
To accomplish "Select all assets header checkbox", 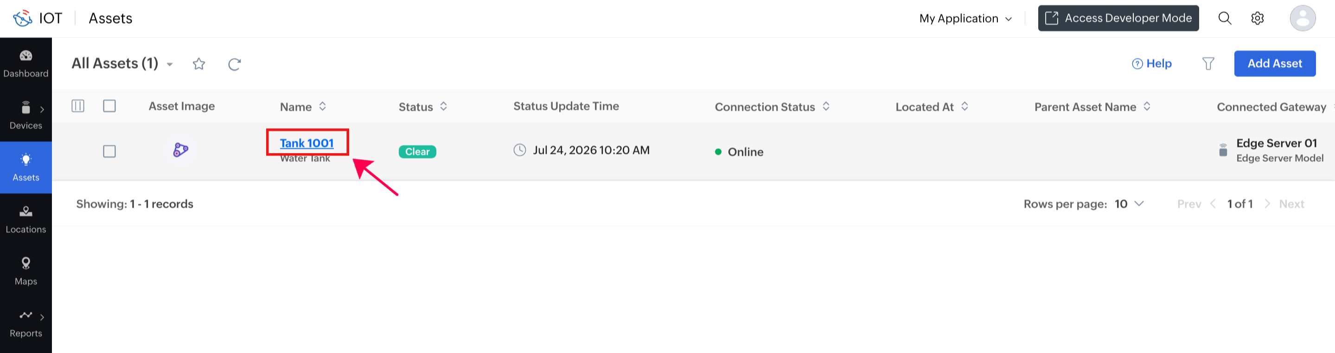I will point(109,106).
